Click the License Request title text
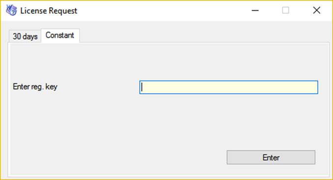The image size is (333, 180). pos(49,11)
